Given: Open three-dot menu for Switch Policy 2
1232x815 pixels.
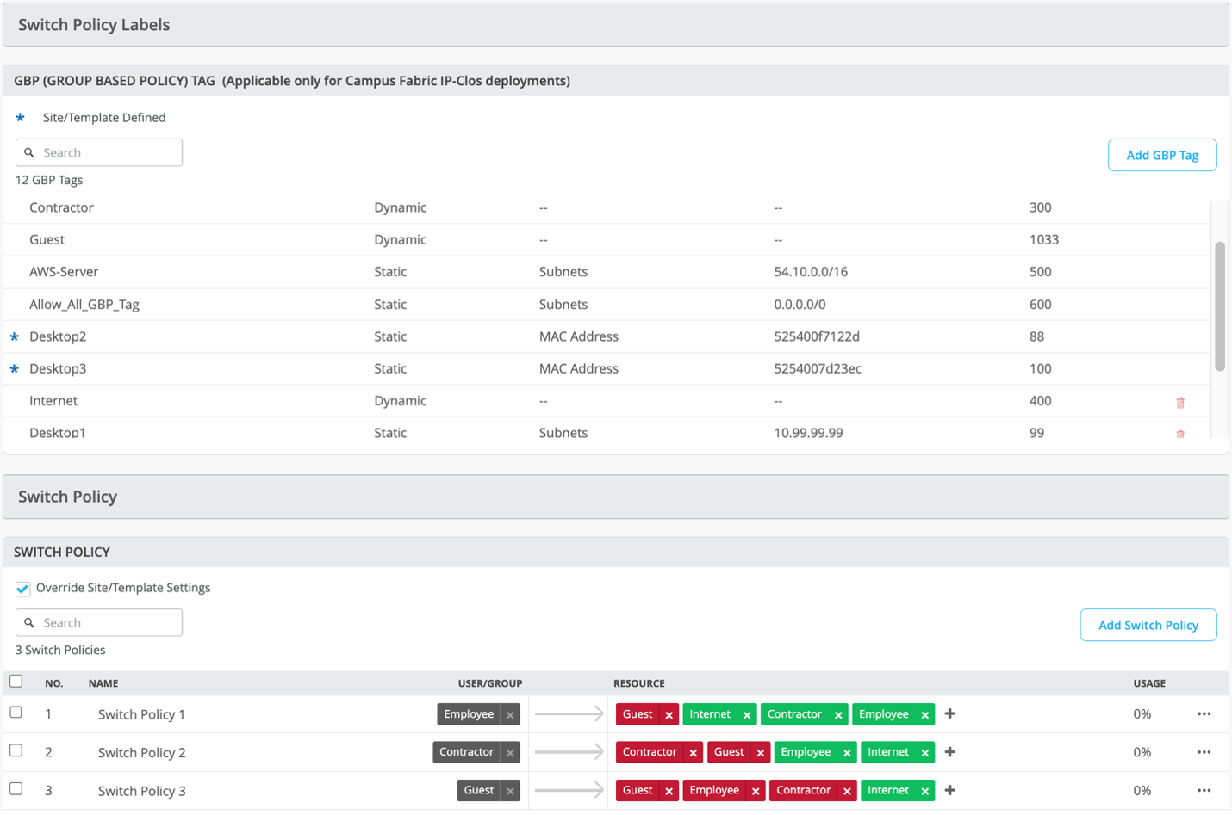Looking at the screenshot, I should point(1204,752).
